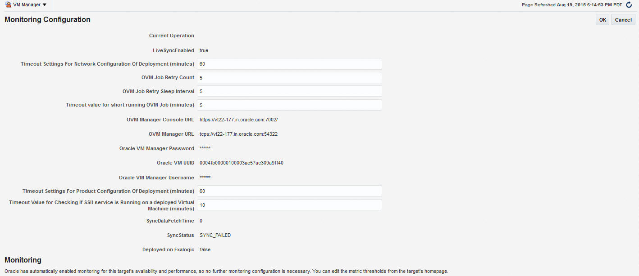The height and width of the screenshot is (276, 639).
Task: Click the Page Refreshed timestamp text
Action: click(572, 5)
